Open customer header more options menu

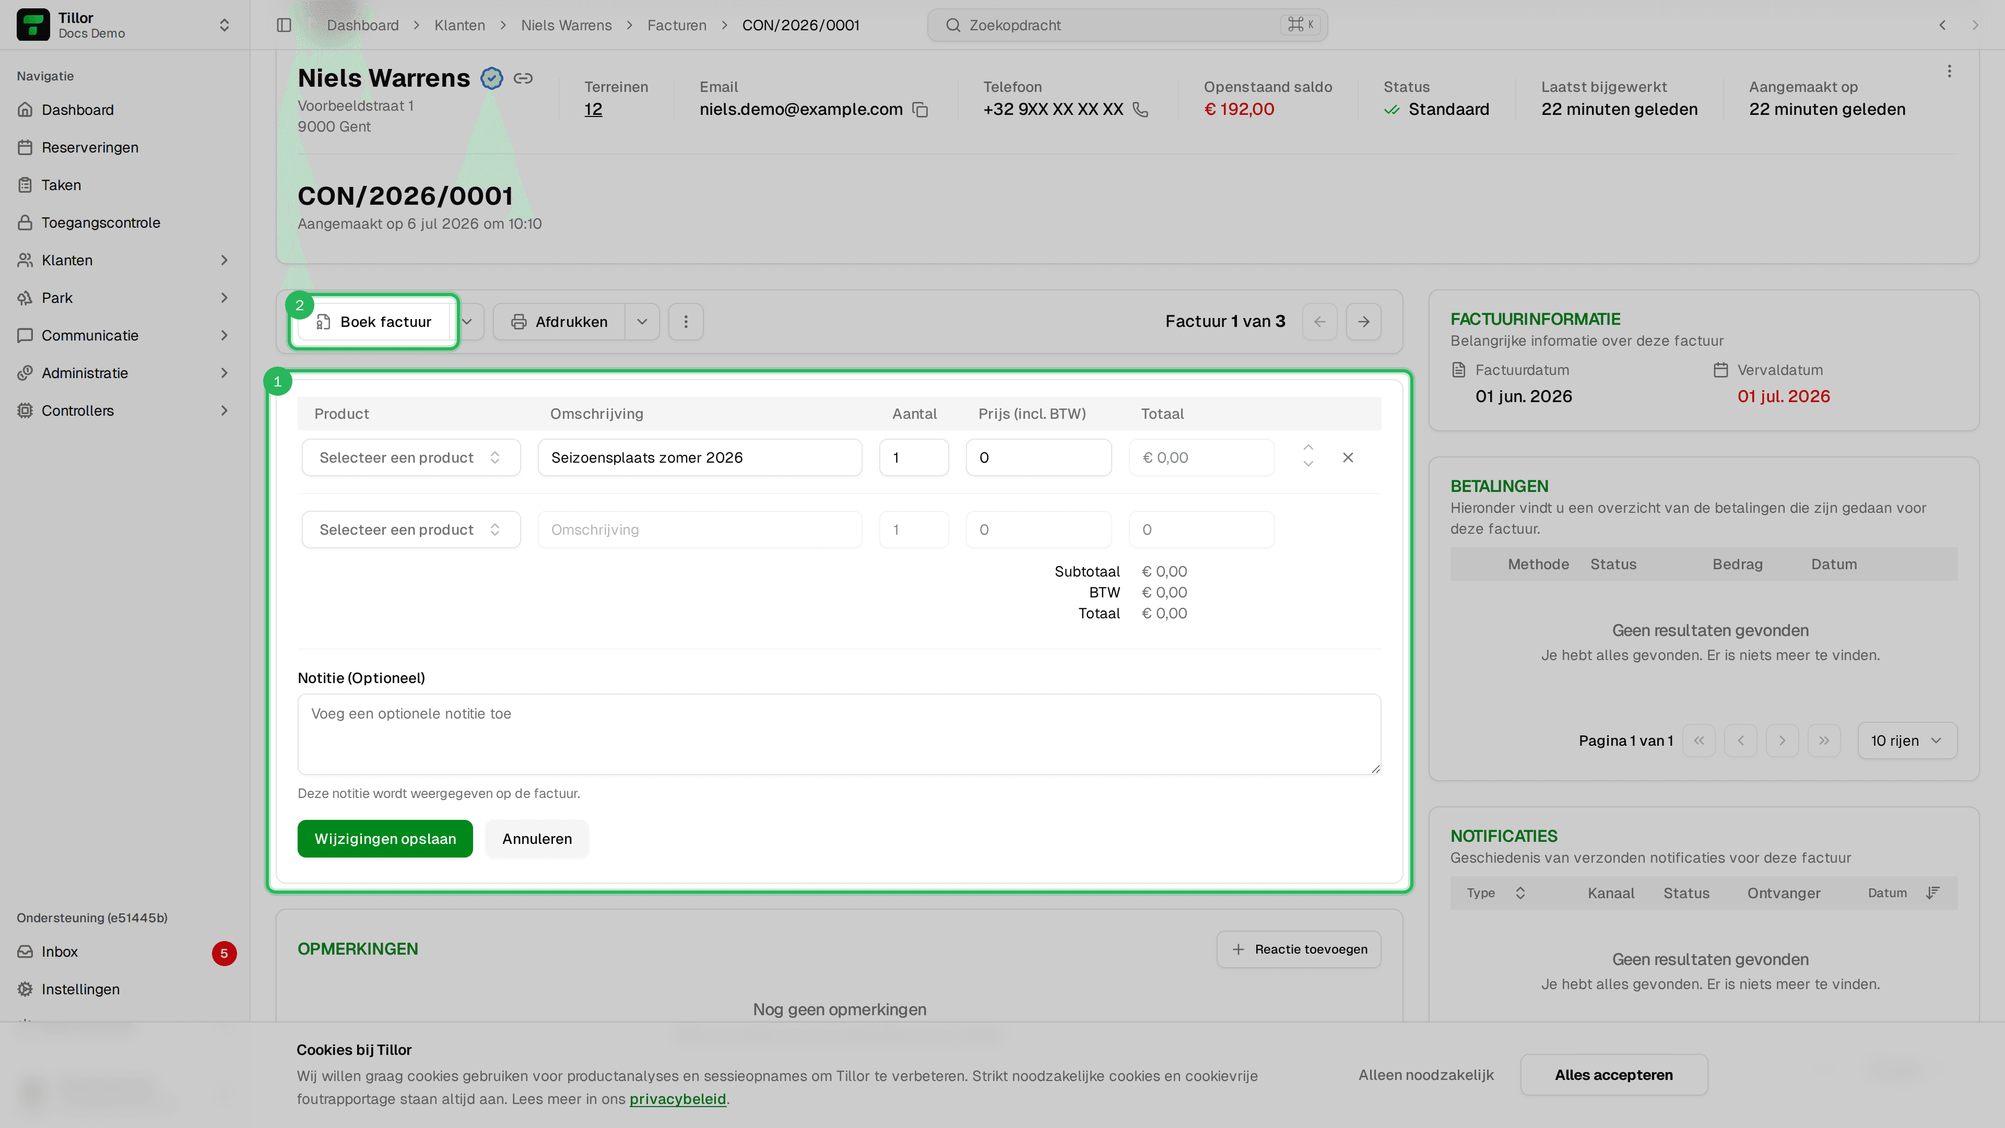[x=1950, y=72]
